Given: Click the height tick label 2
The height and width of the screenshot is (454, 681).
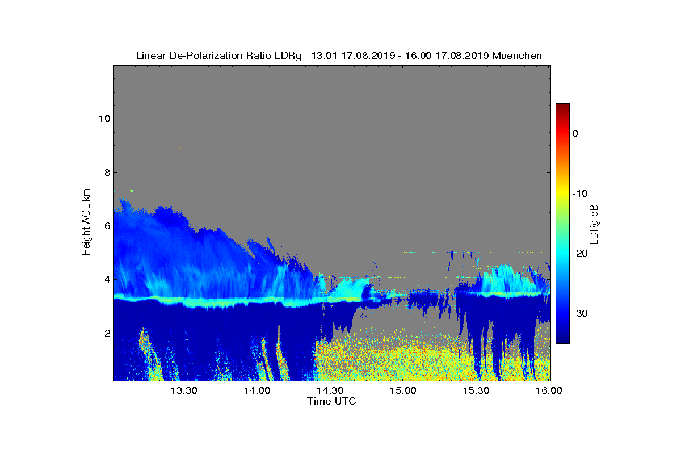Looking at the screenshot, I should click(107, 333).
